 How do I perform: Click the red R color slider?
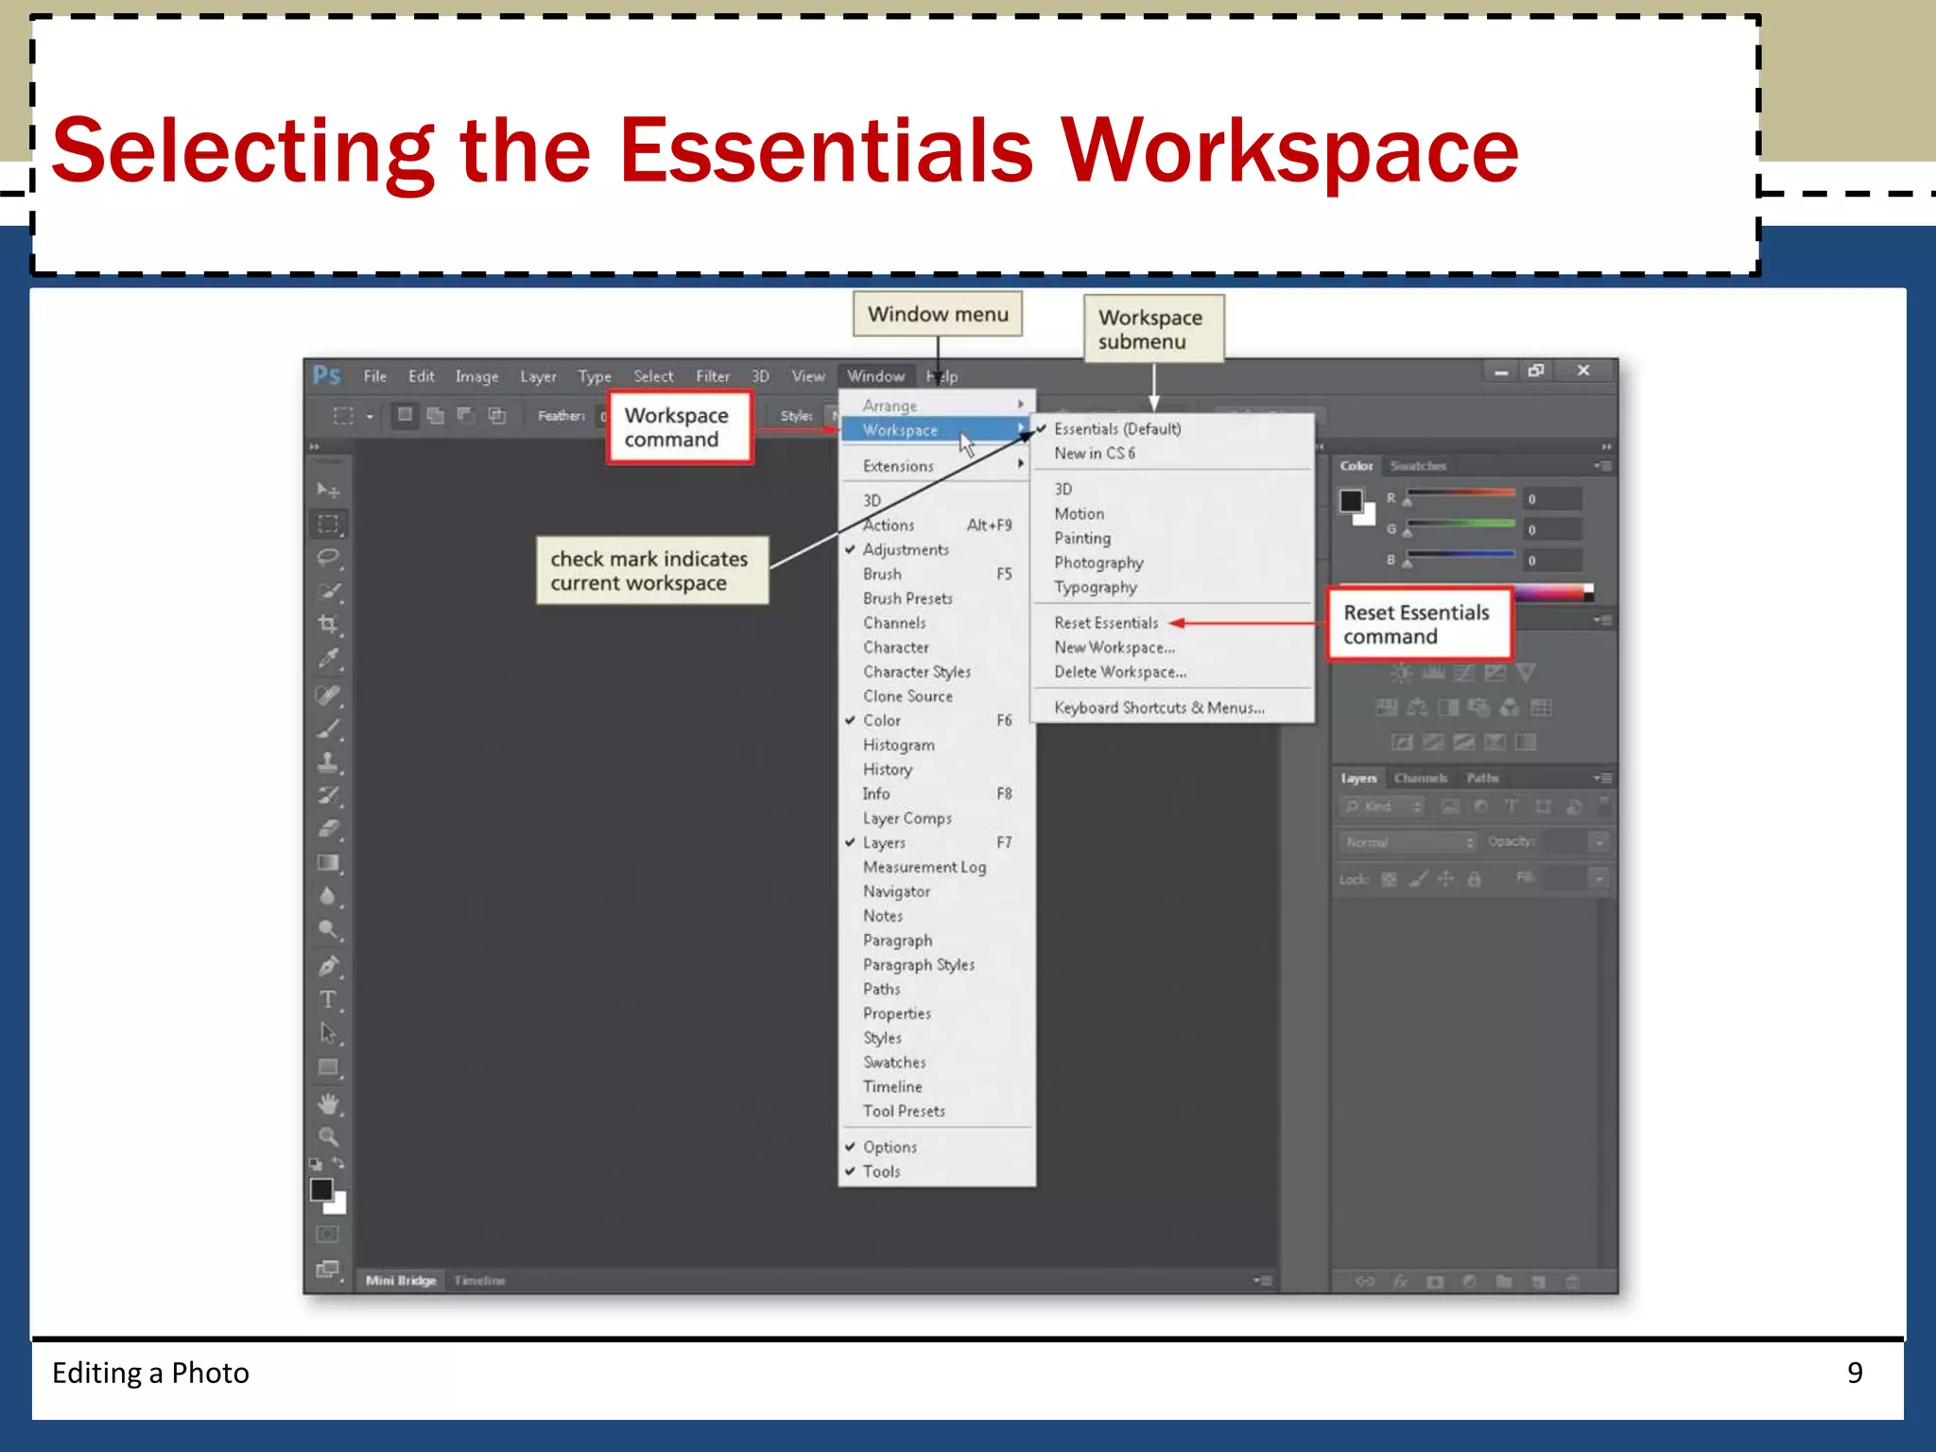coord(1461,494)
